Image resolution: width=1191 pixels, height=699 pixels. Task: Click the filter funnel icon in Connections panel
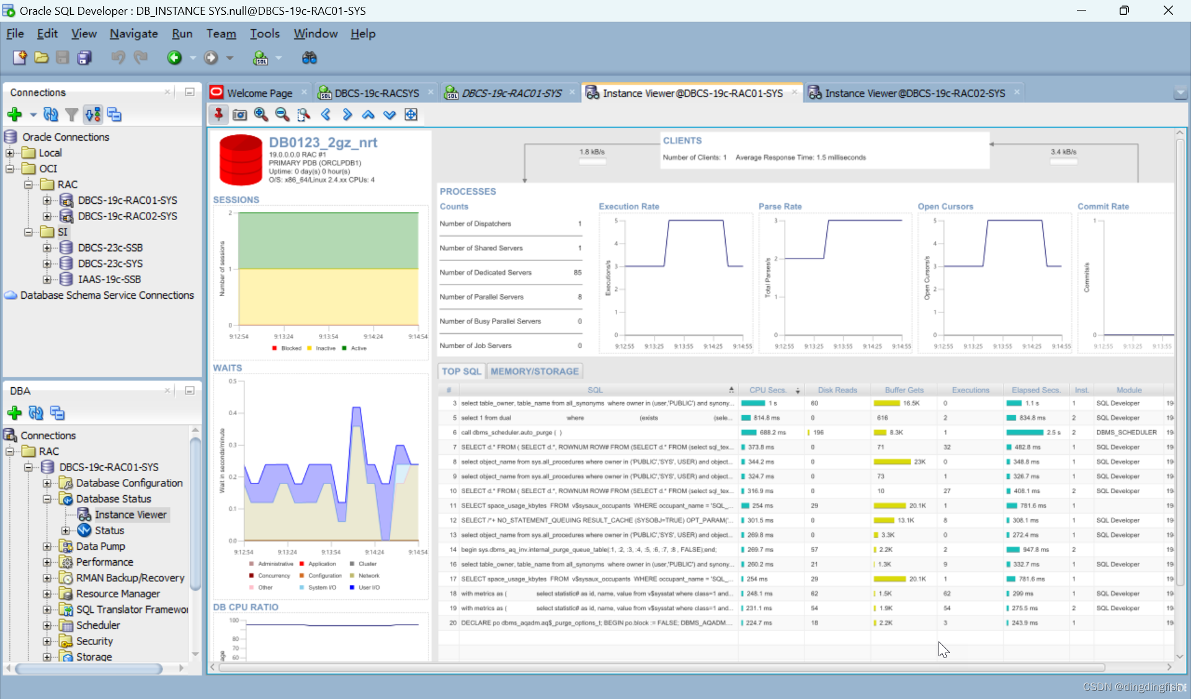click(72, 115)
